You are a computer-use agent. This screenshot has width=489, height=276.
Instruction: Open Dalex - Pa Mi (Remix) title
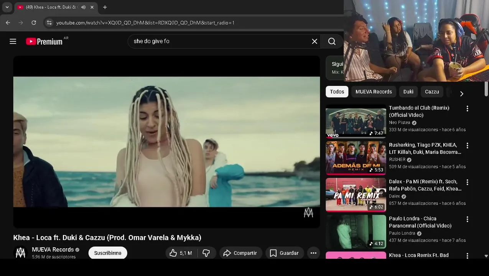(425, 185)
